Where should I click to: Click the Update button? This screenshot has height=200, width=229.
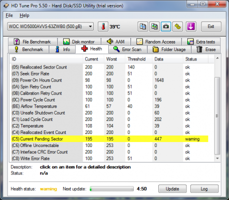[172, 189]
